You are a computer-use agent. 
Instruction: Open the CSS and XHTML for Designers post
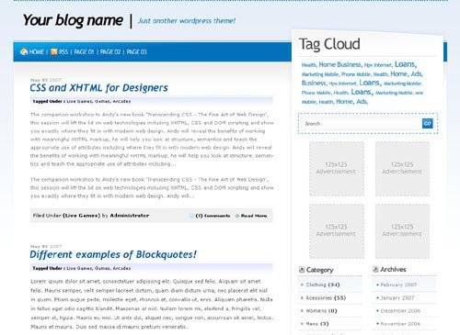pos(98,88)
